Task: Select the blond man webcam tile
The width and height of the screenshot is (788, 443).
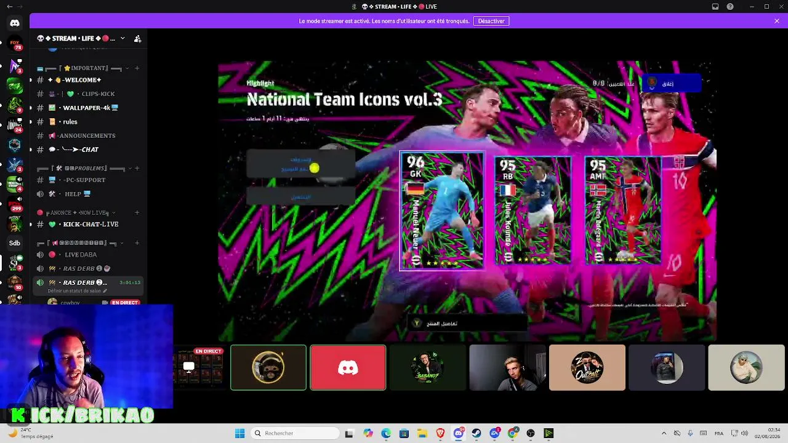Action: [x=507, y=367]
